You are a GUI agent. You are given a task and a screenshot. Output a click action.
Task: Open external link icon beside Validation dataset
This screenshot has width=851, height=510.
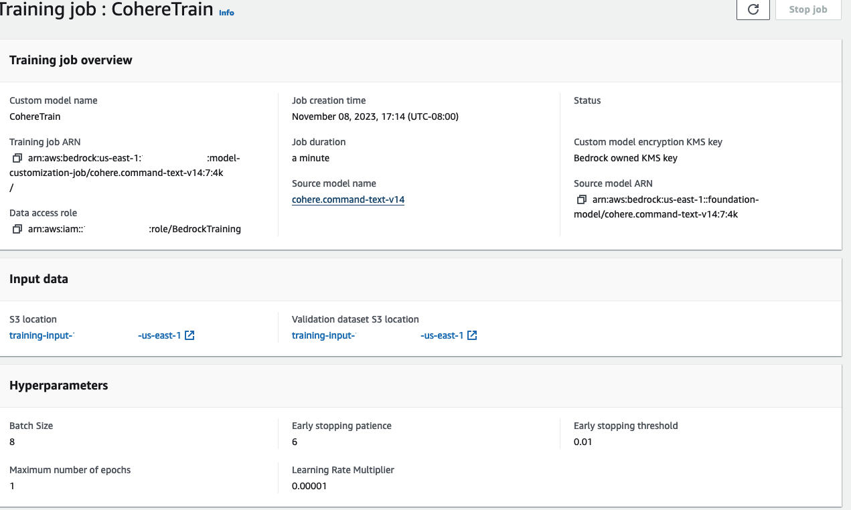click(x=472, y=335)
